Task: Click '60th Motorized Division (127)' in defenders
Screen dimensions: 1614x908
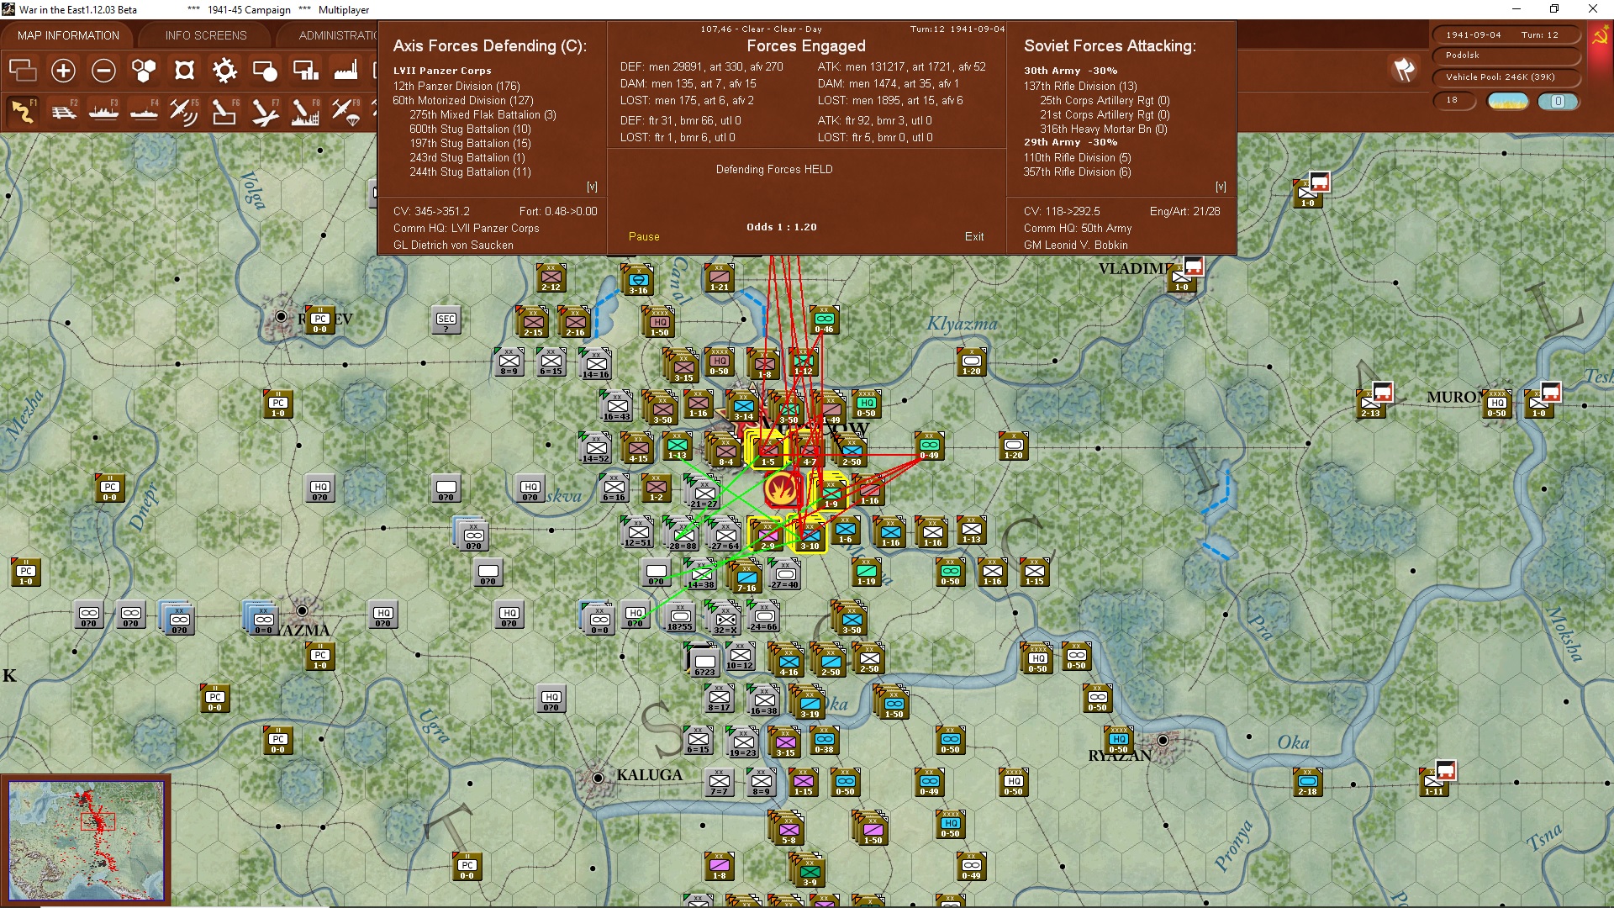Action: click(x=463, y=100)
